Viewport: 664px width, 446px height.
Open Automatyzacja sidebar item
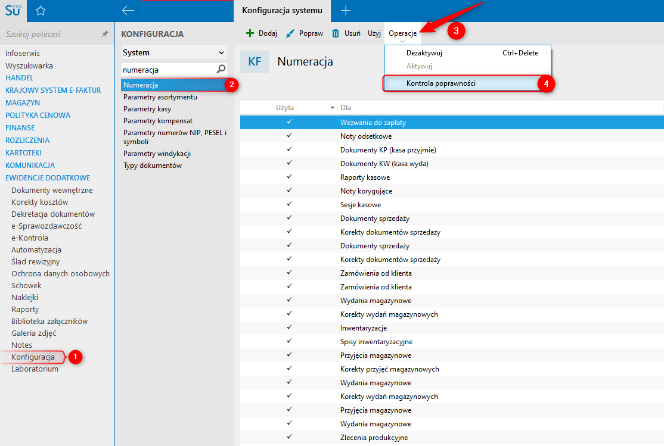click(36, 249)
